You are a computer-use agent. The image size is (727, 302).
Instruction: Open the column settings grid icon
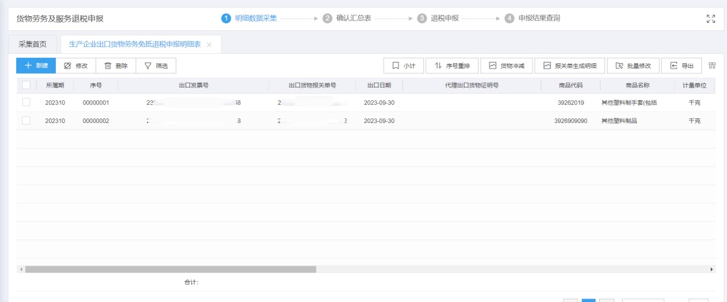712,66
